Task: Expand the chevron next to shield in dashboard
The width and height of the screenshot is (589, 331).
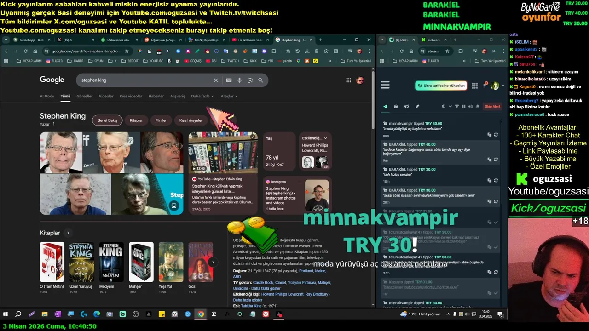Action: pos(450,107)
